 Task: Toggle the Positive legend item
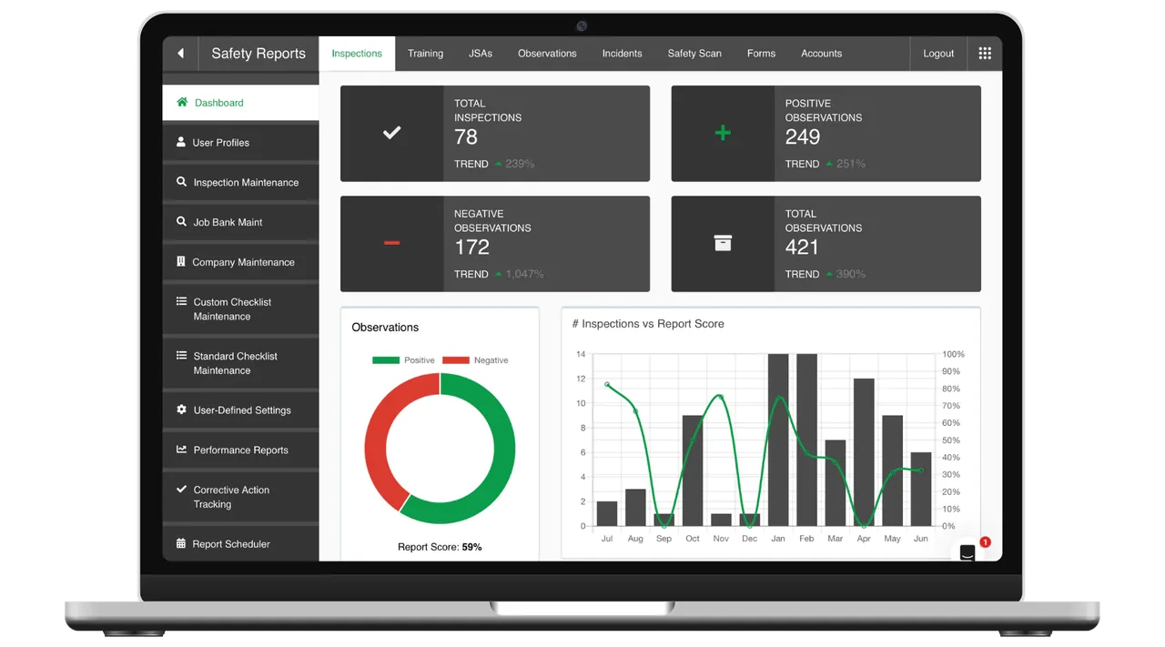pos(403,360)
